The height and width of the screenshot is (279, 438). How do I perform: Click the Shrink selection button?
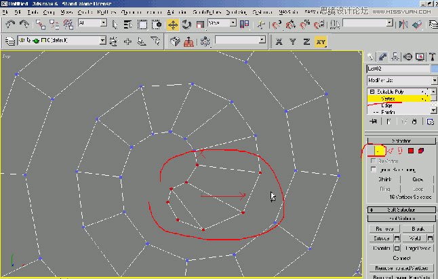pyautogui.click(x=384, y=179)
